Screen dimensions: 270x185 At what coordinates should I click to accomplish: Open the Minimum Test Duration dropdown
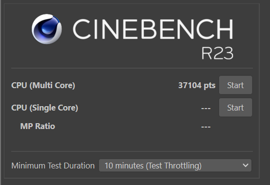[175, 166]
